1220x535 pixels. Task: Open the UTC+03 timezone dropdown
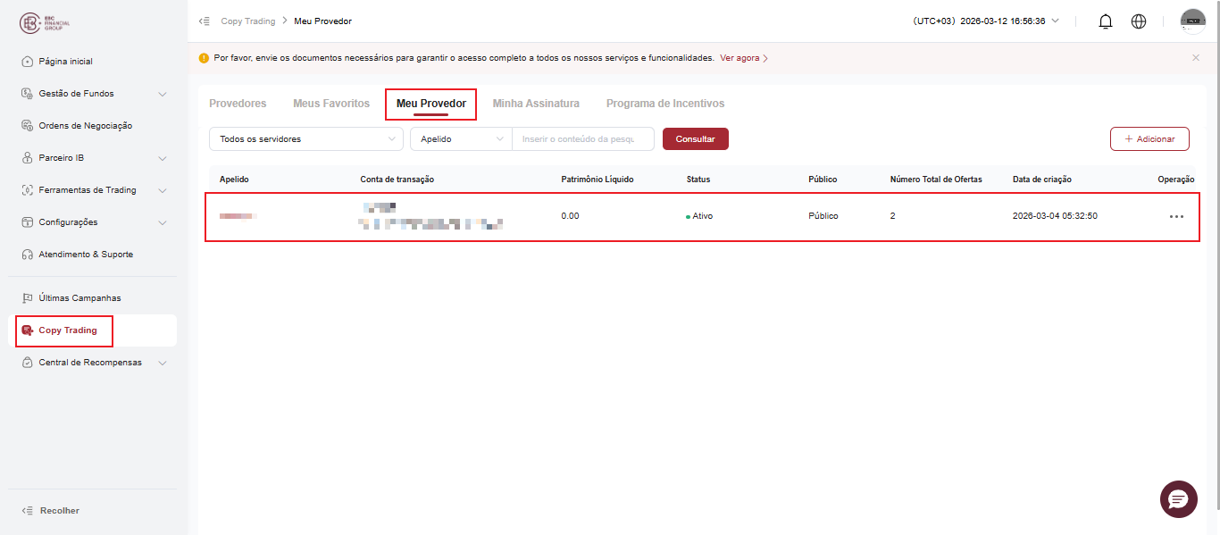click(986, 21)
